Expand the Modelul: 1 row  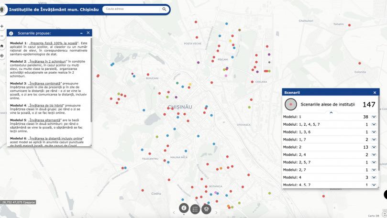(x=374, y=117)
